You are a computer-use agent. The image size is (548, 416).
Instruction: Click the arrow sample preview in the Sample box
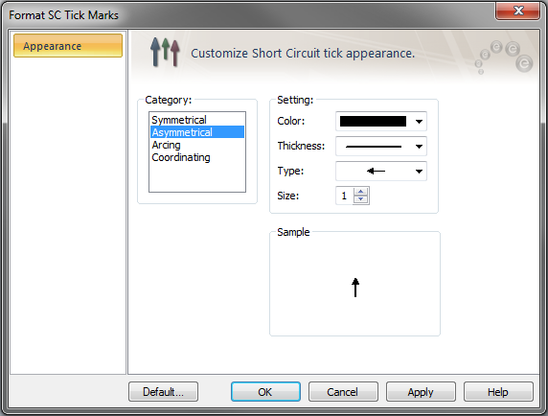tap(355, 288)
